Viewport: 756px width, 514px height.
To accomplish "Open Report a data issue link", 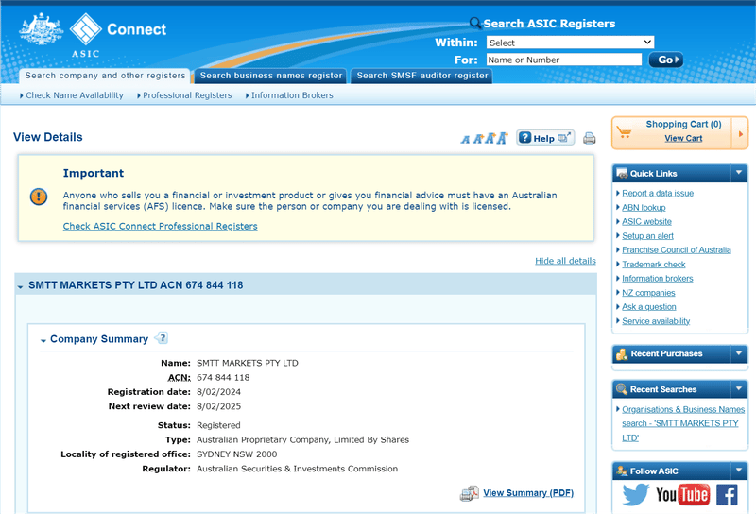I will pos(658,194).
